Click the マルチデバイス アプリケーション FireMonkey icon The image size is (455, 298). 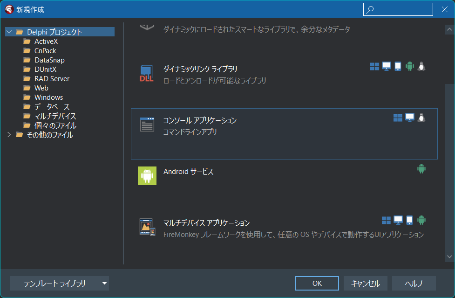[x=147, y=227]
